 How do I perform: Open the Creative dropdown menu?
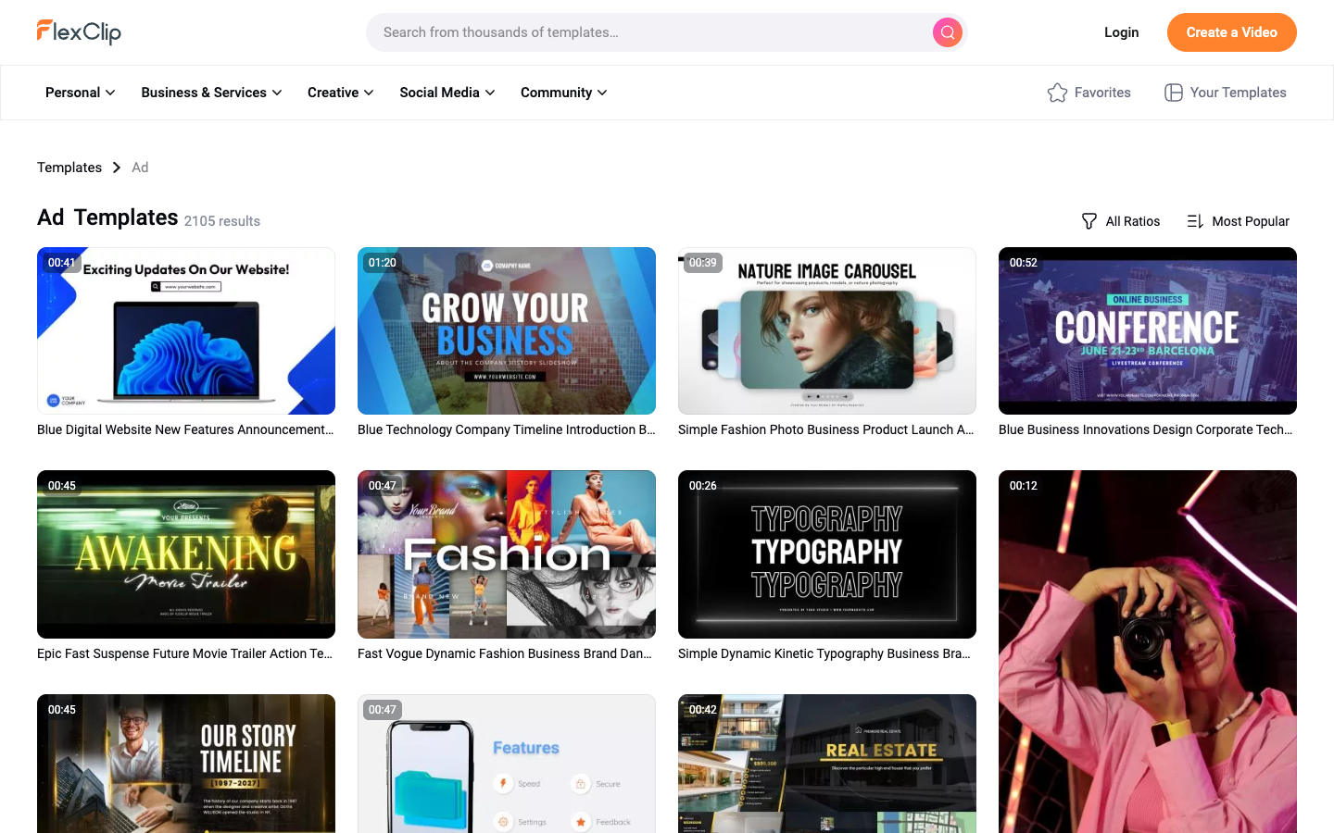tap(341, 93)
